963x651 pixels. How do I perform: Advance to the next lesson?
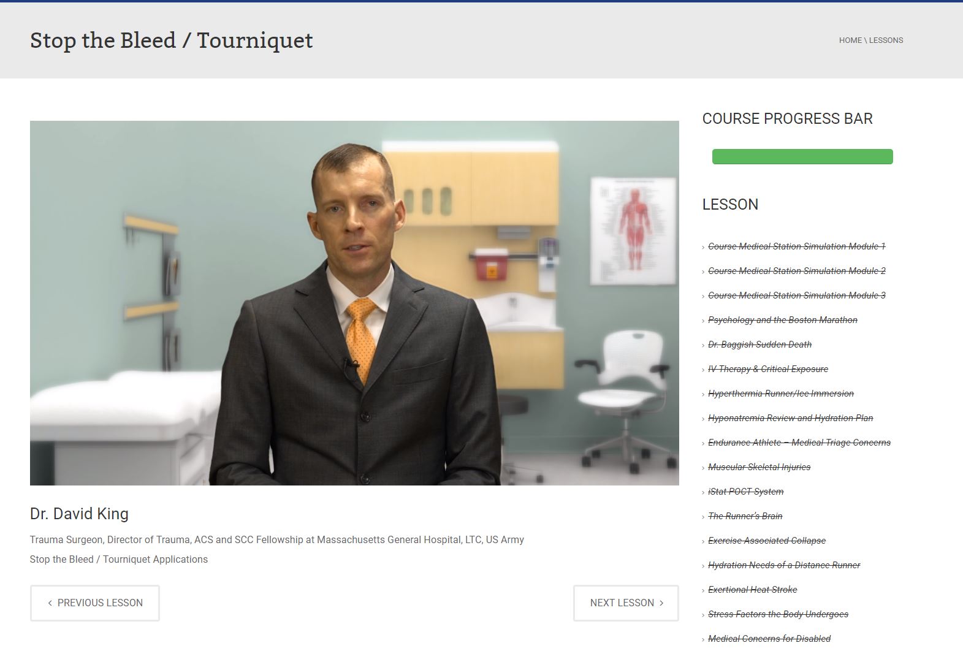(626, 603)
